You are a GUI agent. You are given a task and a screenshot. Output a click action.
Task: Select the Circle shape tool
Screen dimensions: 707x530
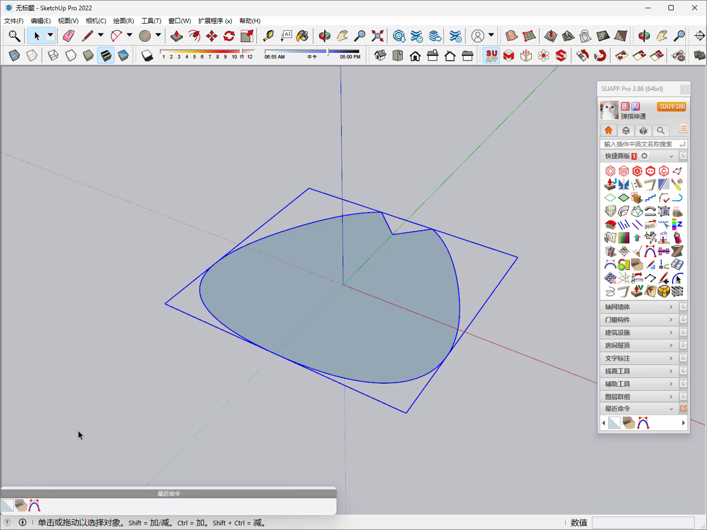point(145,36)
